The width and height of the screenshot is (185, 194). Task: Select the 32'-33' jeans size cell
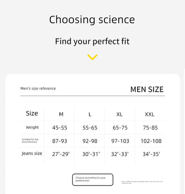pos(120,154)
